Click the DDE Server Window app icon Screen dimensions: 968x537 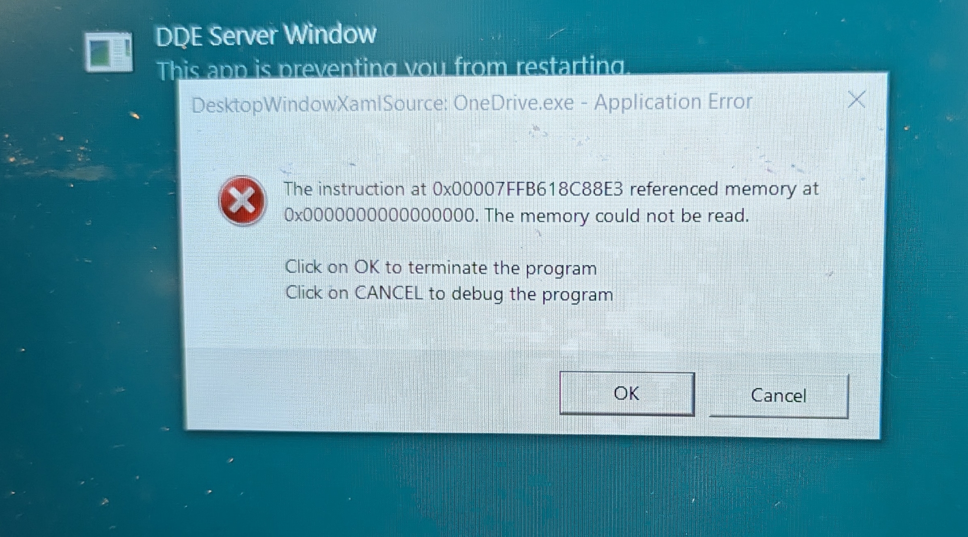tap(109, 52)
